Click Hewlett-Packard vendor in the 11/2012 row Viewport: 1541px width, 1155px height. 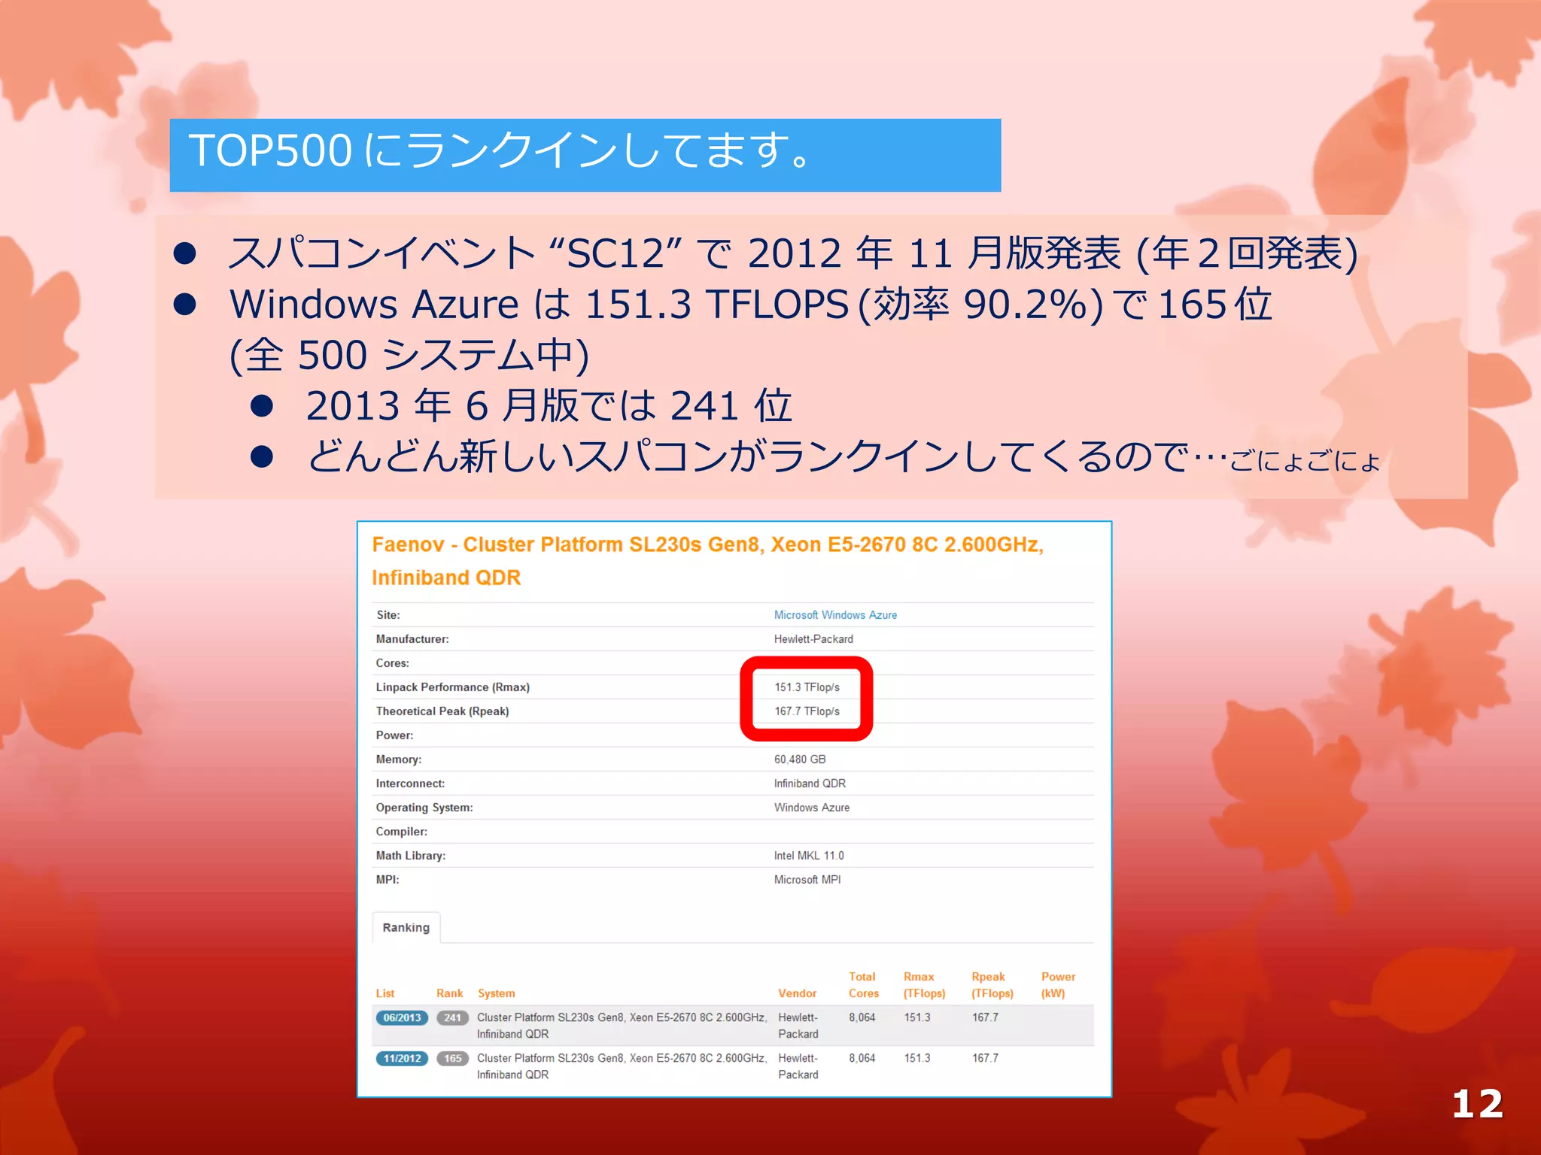point(798,1066)
